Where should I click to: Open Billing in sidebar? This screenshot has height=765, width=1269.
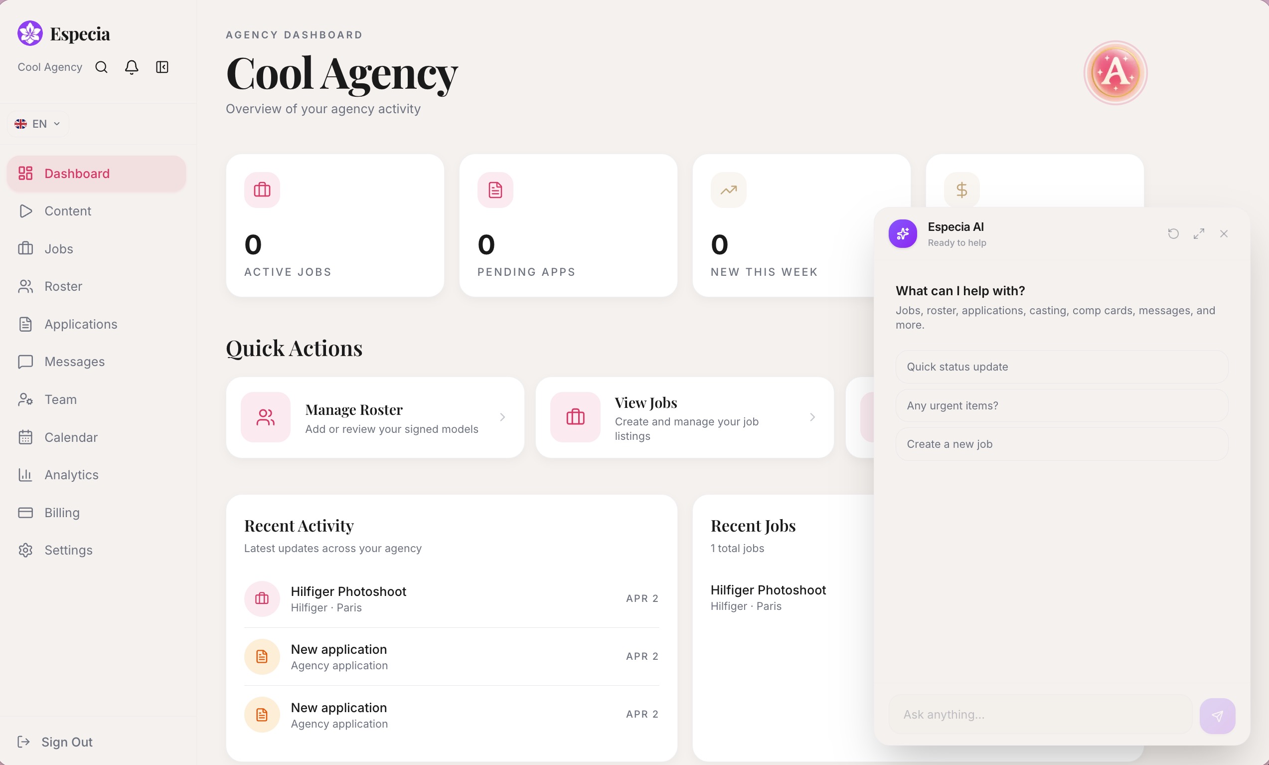click(x=96, y=513)
